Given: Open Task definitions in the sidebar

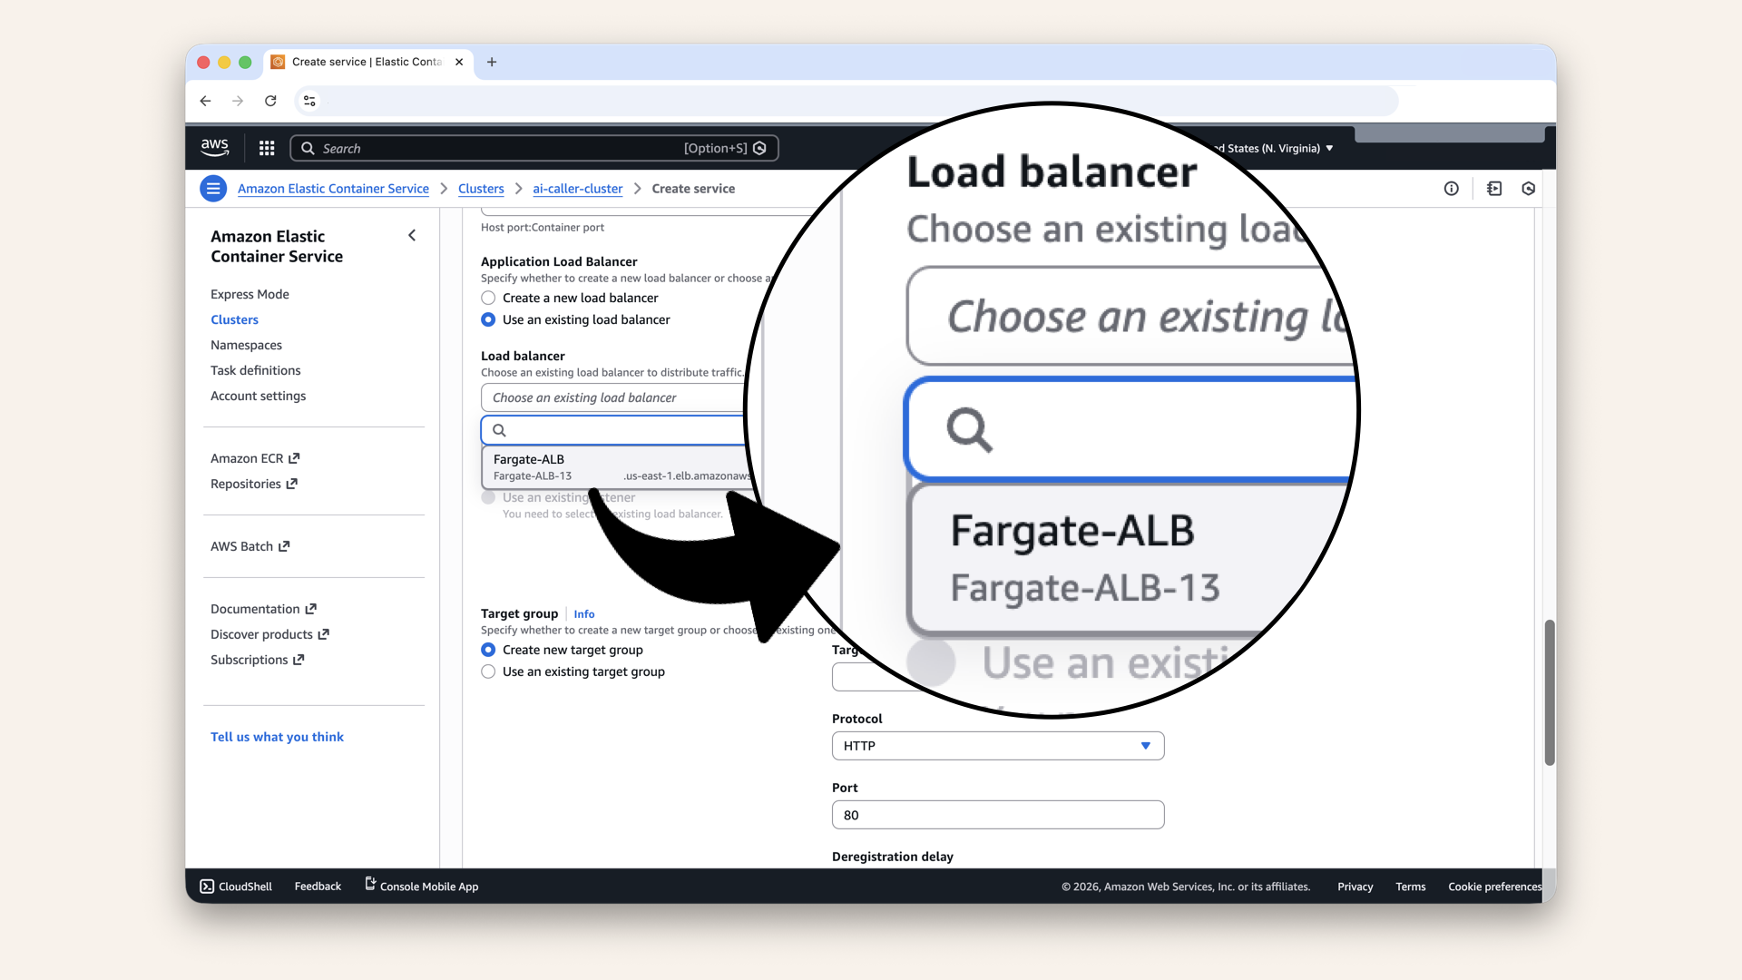Looking at the screenshot, I should click(x=255, y=370).
